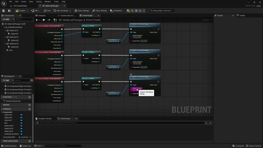Click Add button in My Blueprint panel
This screenshot has width=263, height=148.
pos(6,81)
